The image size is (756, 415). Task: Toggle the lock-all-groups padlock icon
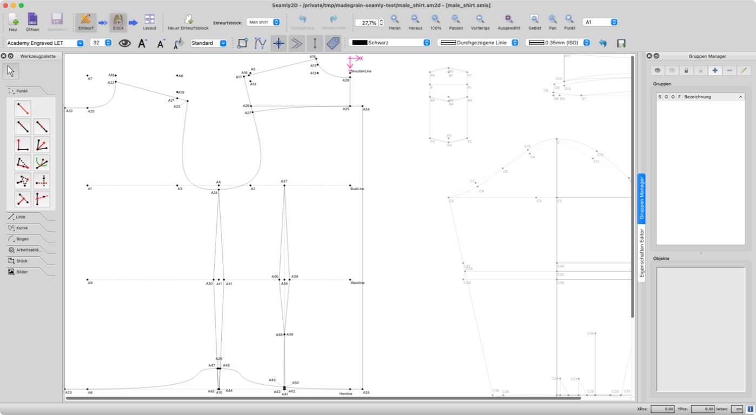[x=686, y=70]
